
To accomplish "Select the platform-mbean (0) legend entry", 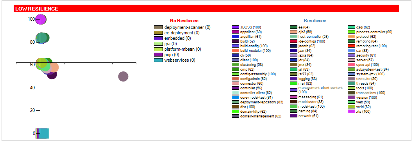I will click(177, 49).
